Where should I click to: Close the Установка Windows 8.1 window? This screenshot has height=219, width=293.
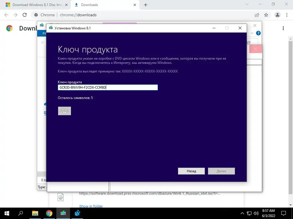click(240, 28)
